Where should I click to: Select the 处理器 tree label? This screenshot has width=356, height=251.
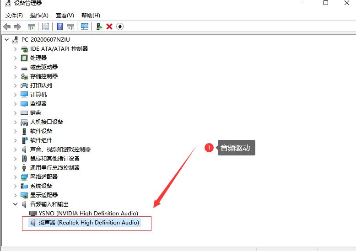pyautogui.click(x=38, y=58)
